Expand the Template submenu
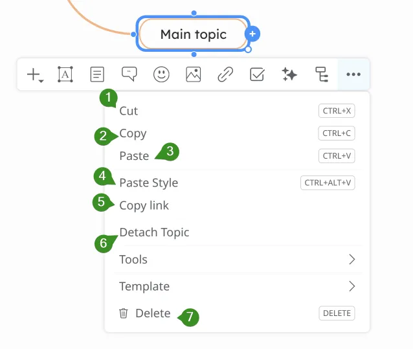Screen dimensions: 413x349 [236, 286]
